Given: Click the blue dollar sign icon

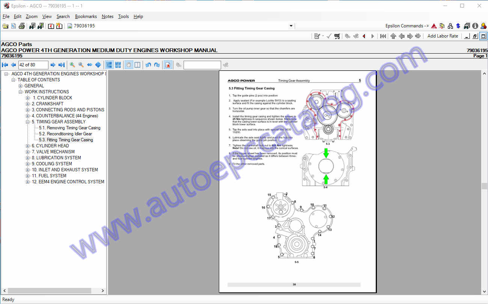Looking at the screenshot, I should click(x=458, y=26).
